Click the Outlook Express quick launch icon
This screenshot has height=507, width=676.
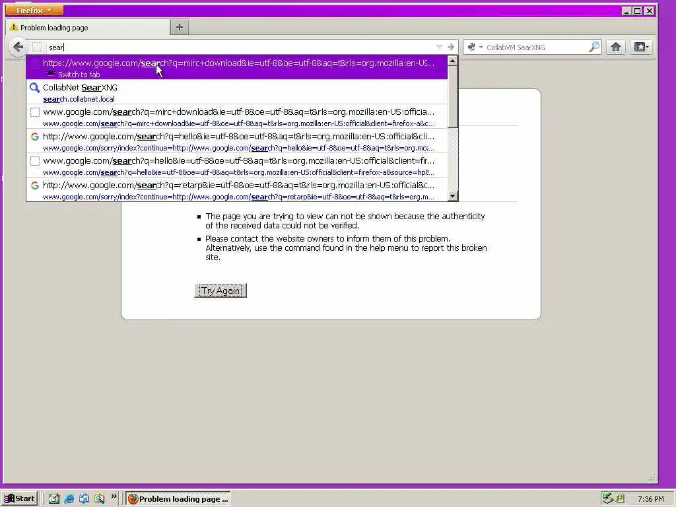(84, 499)
